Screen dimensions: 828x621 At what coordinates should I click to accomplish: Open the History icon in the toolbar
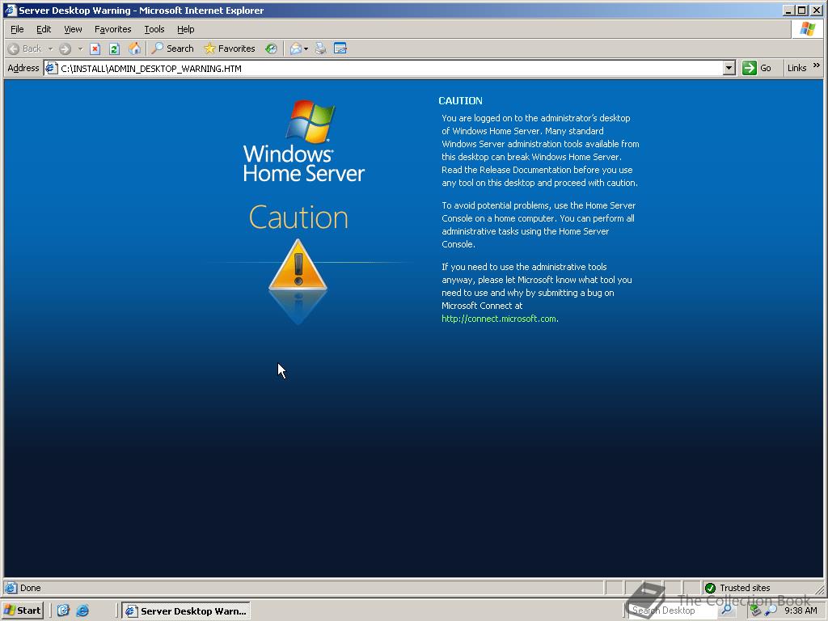(271, 49)
